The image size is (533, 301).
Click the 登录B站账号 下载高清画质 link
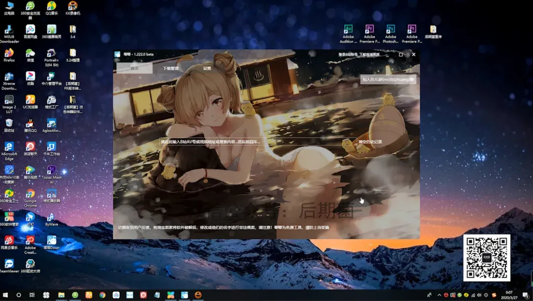[x=359, y=54]
